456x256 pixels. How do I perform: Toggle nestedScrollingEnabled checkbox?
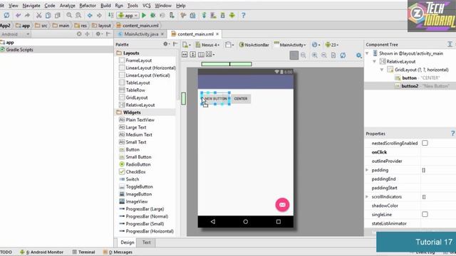coord(425,143)
